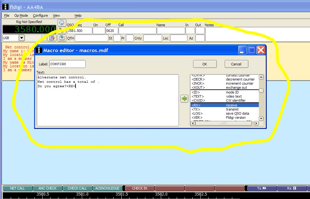310x199 pixels.
Task: Cancel the Macro editor dialog
Action: [x=236, y=64]
